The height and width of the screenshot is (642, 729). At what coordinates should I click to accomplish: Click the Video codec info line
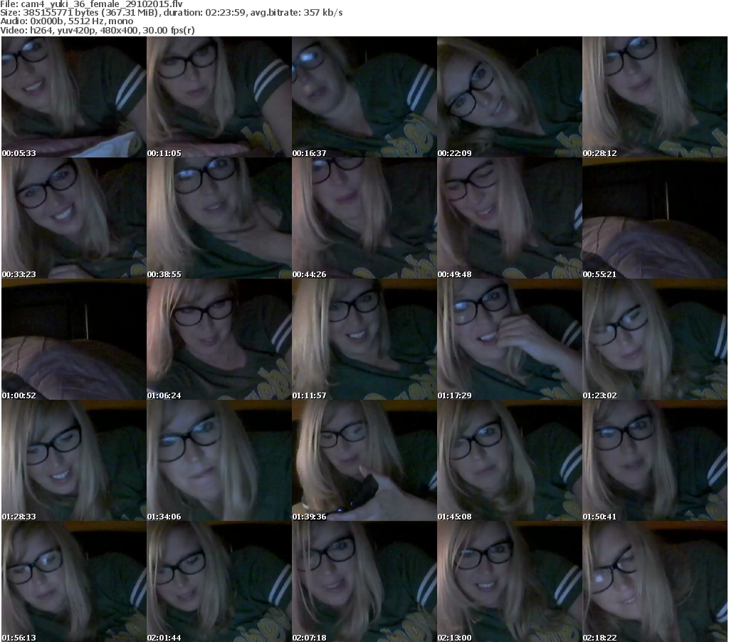click(98, 30)
